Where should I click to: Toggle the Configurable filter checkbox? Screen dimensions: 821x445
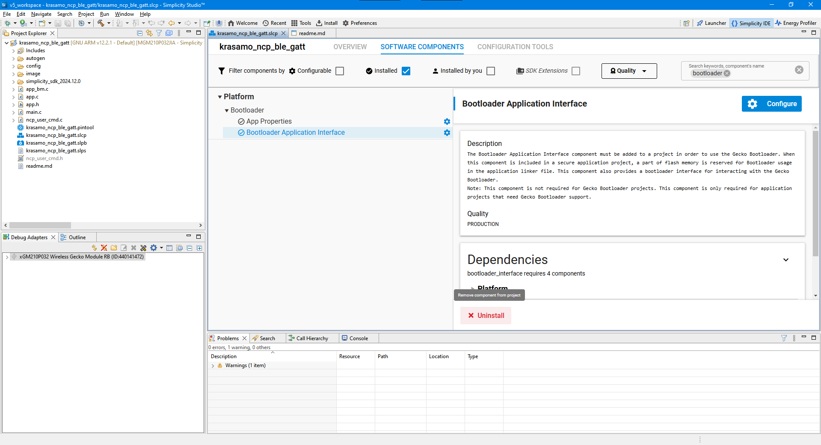(x=340, y=71)
